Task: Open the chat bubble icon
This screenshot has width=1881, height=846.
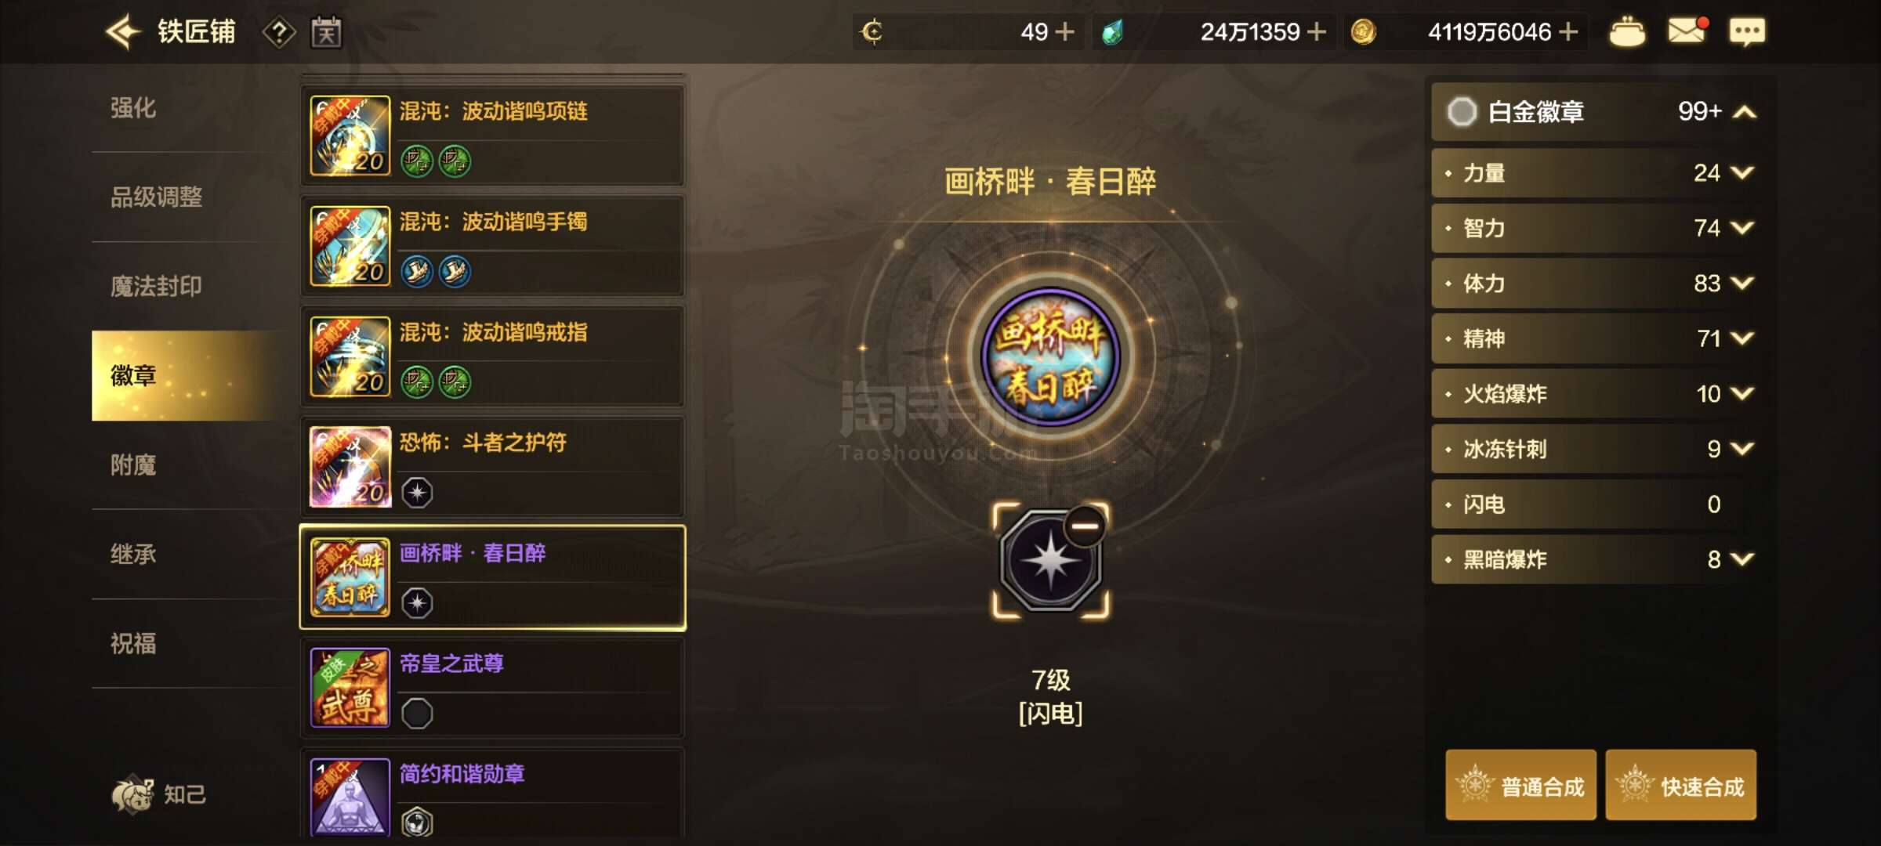Action: (x=1747, y=32)
